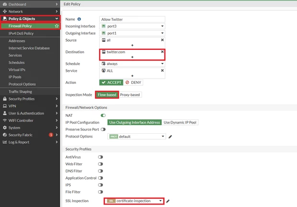297x207 pixels.
Task: Open the Incoming Interface dropdown
Action: click(x=132, y=26)
